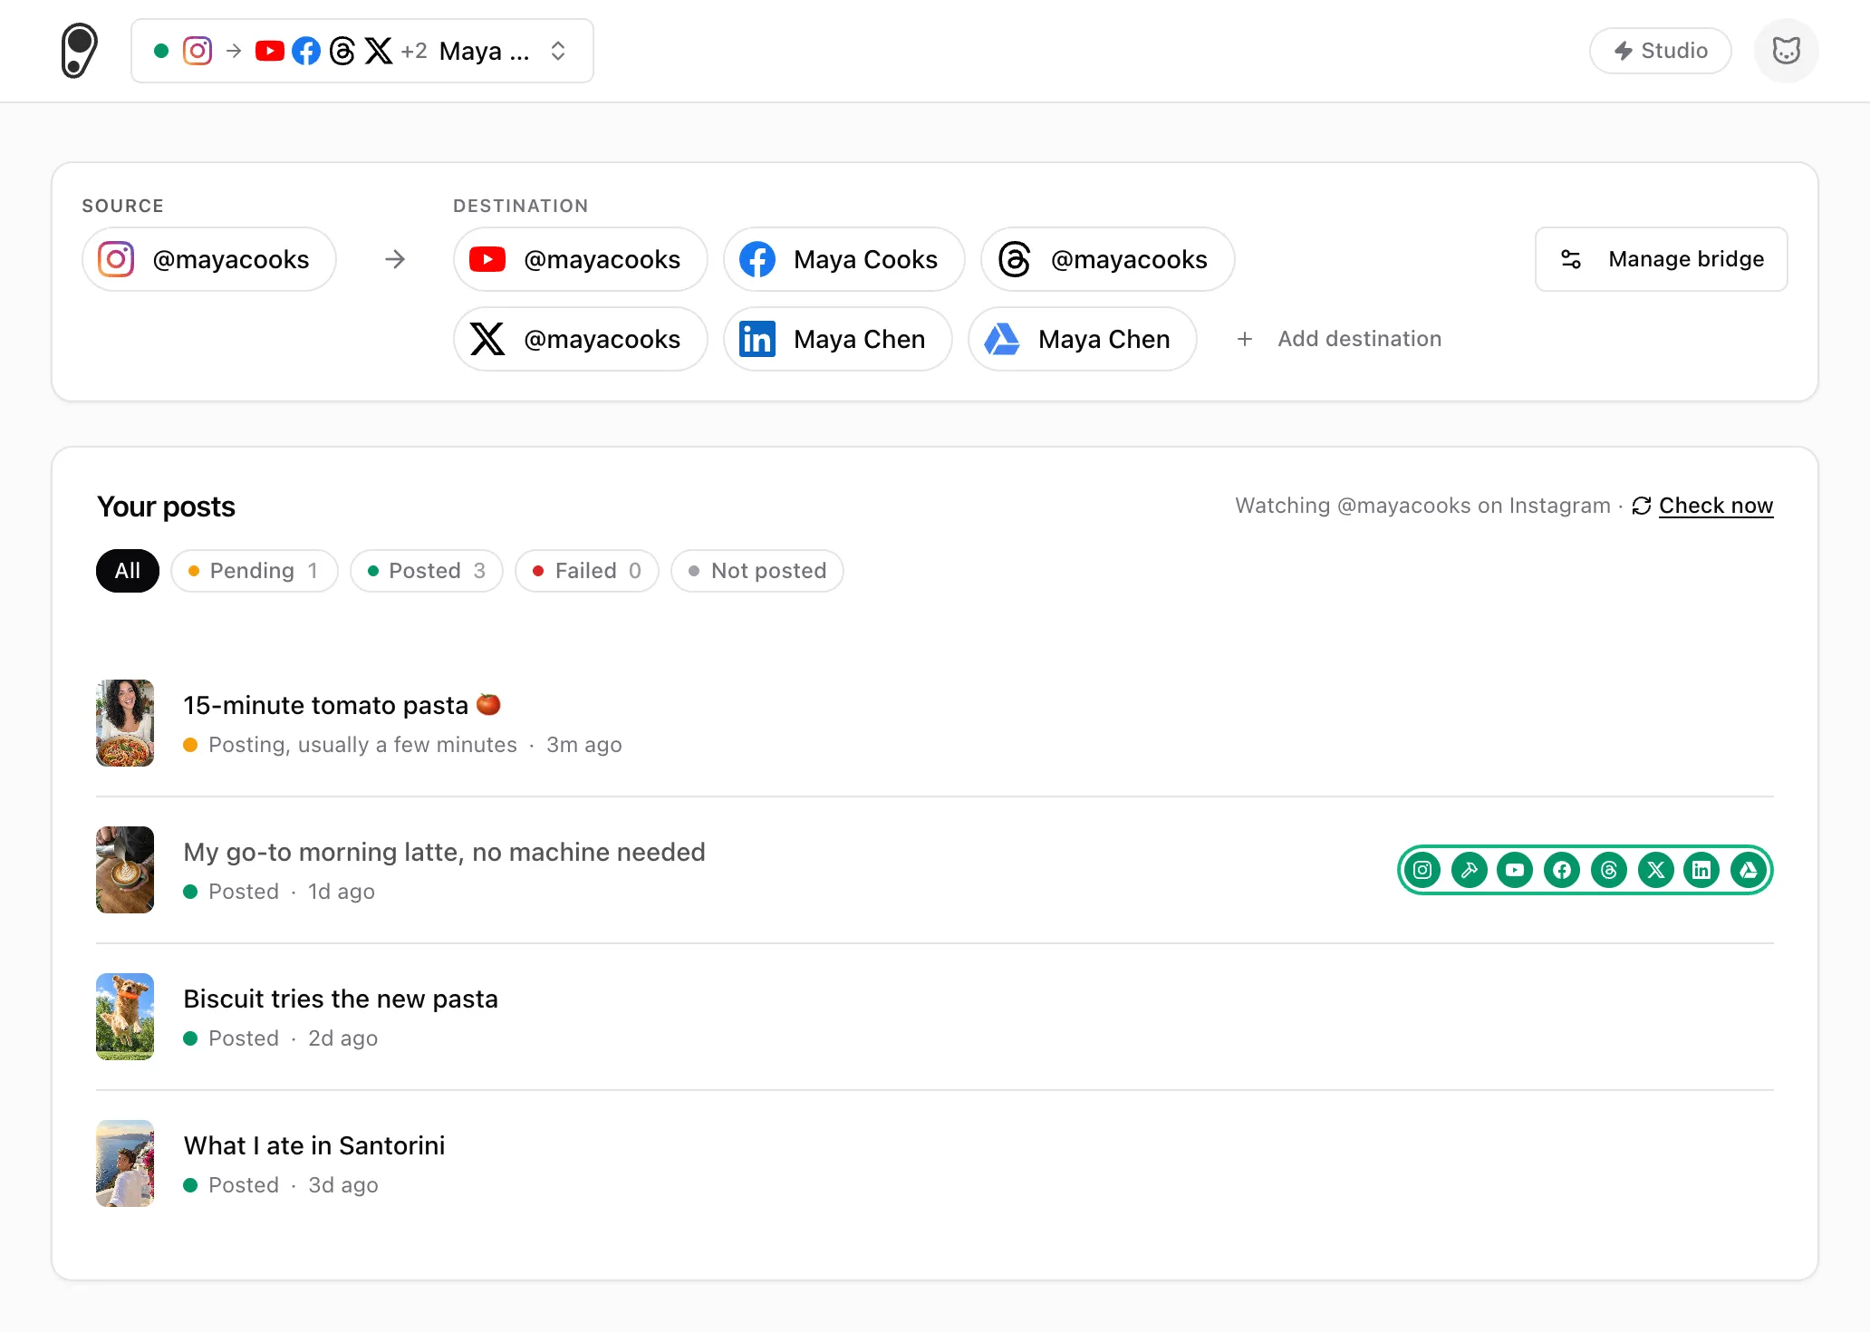
Task: Filter posts by Posted
Action: pyautogui.click(x=427, y=571)
